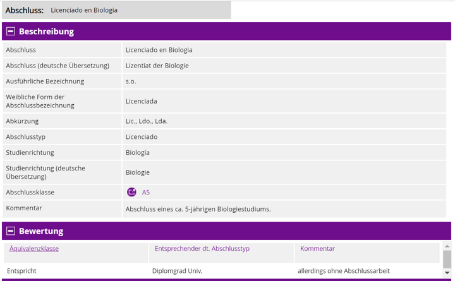Image resolution: width=455 pixels, height=281 pixels.
Task: Select the 'Lizentiat der Biologie' value
Action: point(157,66)
